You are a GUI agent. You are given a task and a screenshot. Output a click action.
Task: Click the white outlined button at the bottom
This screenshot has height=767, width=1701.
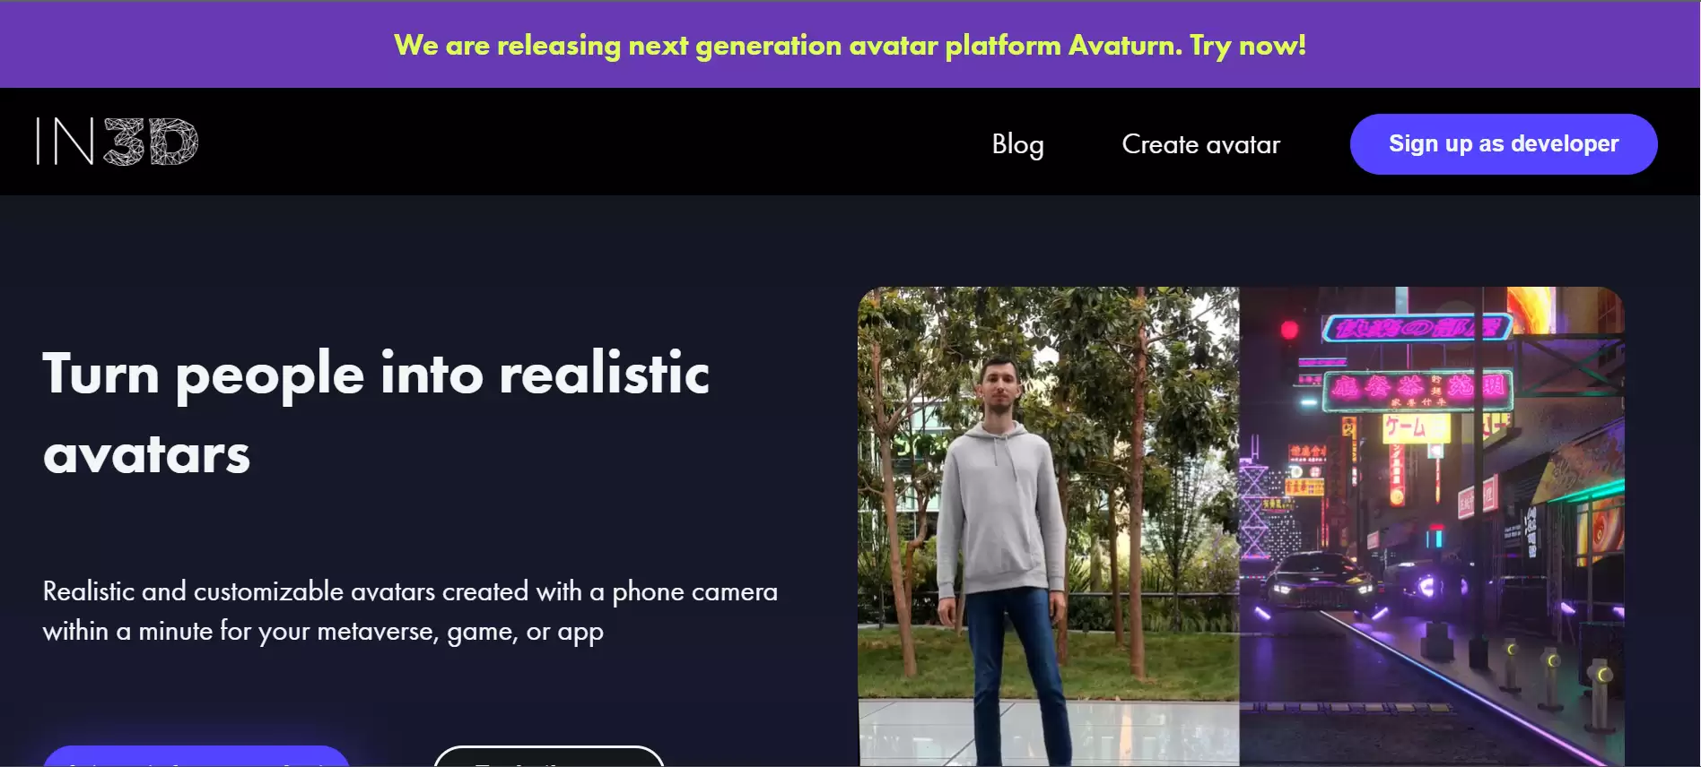pos(549,756)
